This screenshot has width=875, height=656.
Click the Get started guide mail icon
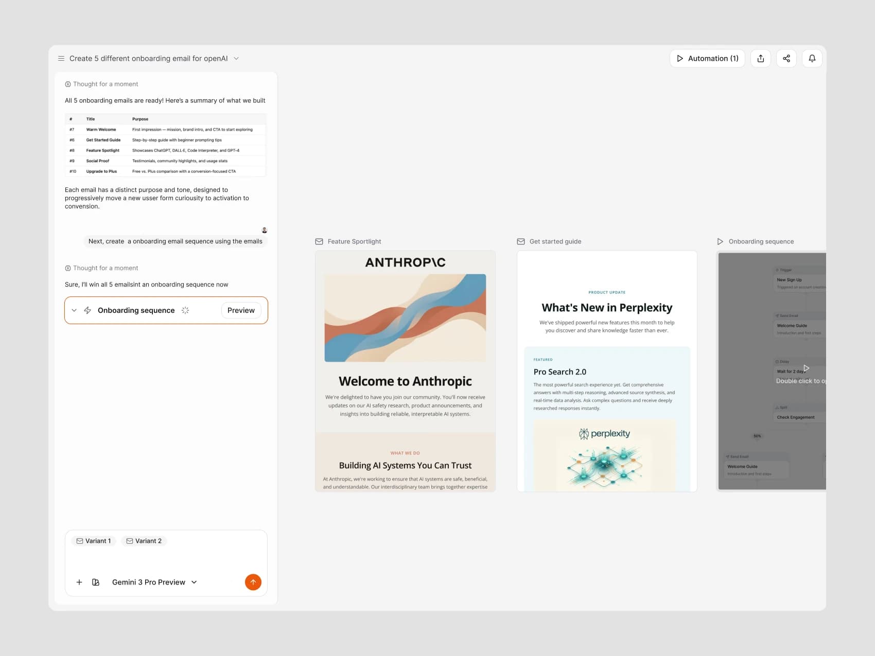[521, 241]
